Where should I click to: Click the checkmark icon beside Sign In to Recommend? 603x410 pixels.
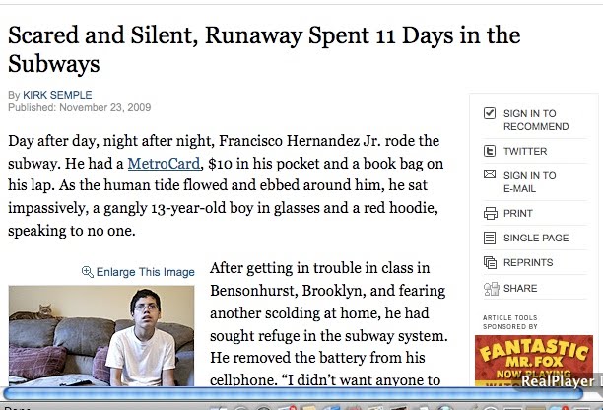coord(490,113)
